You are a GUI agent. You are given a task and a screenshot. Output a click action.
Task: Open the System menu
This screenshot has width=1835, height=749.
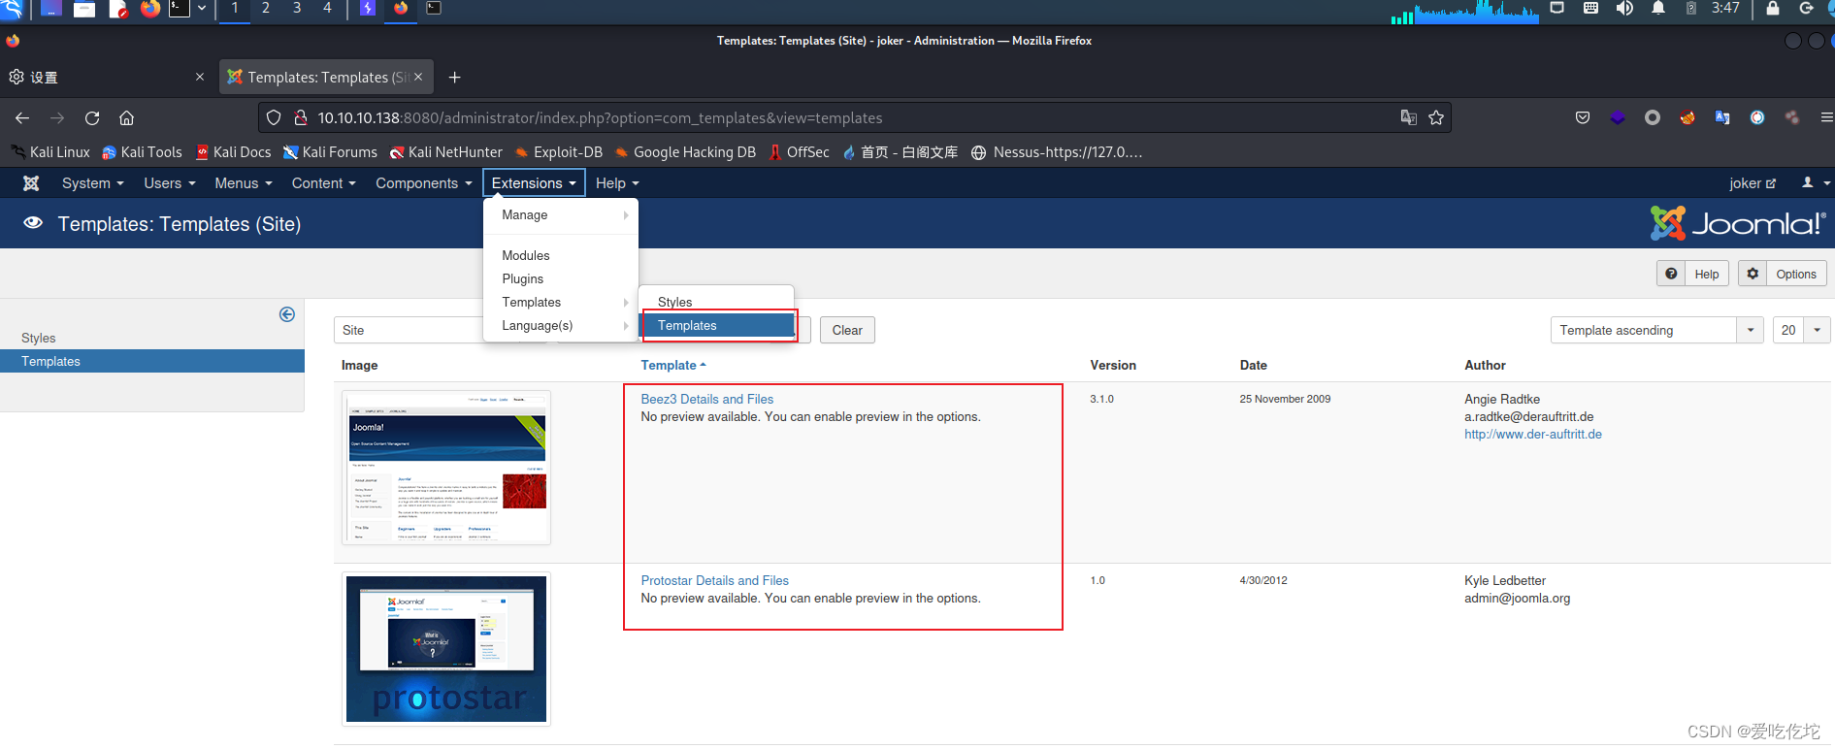coord(92,183)
